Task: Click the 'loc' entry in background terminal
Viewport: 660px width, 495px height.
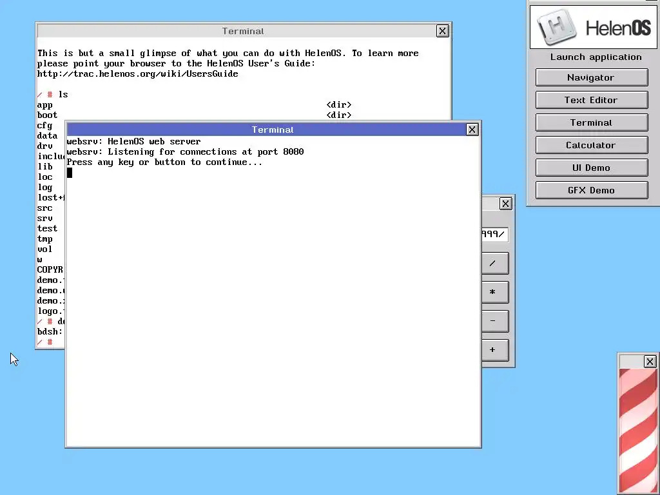Action: click(44, 177)
